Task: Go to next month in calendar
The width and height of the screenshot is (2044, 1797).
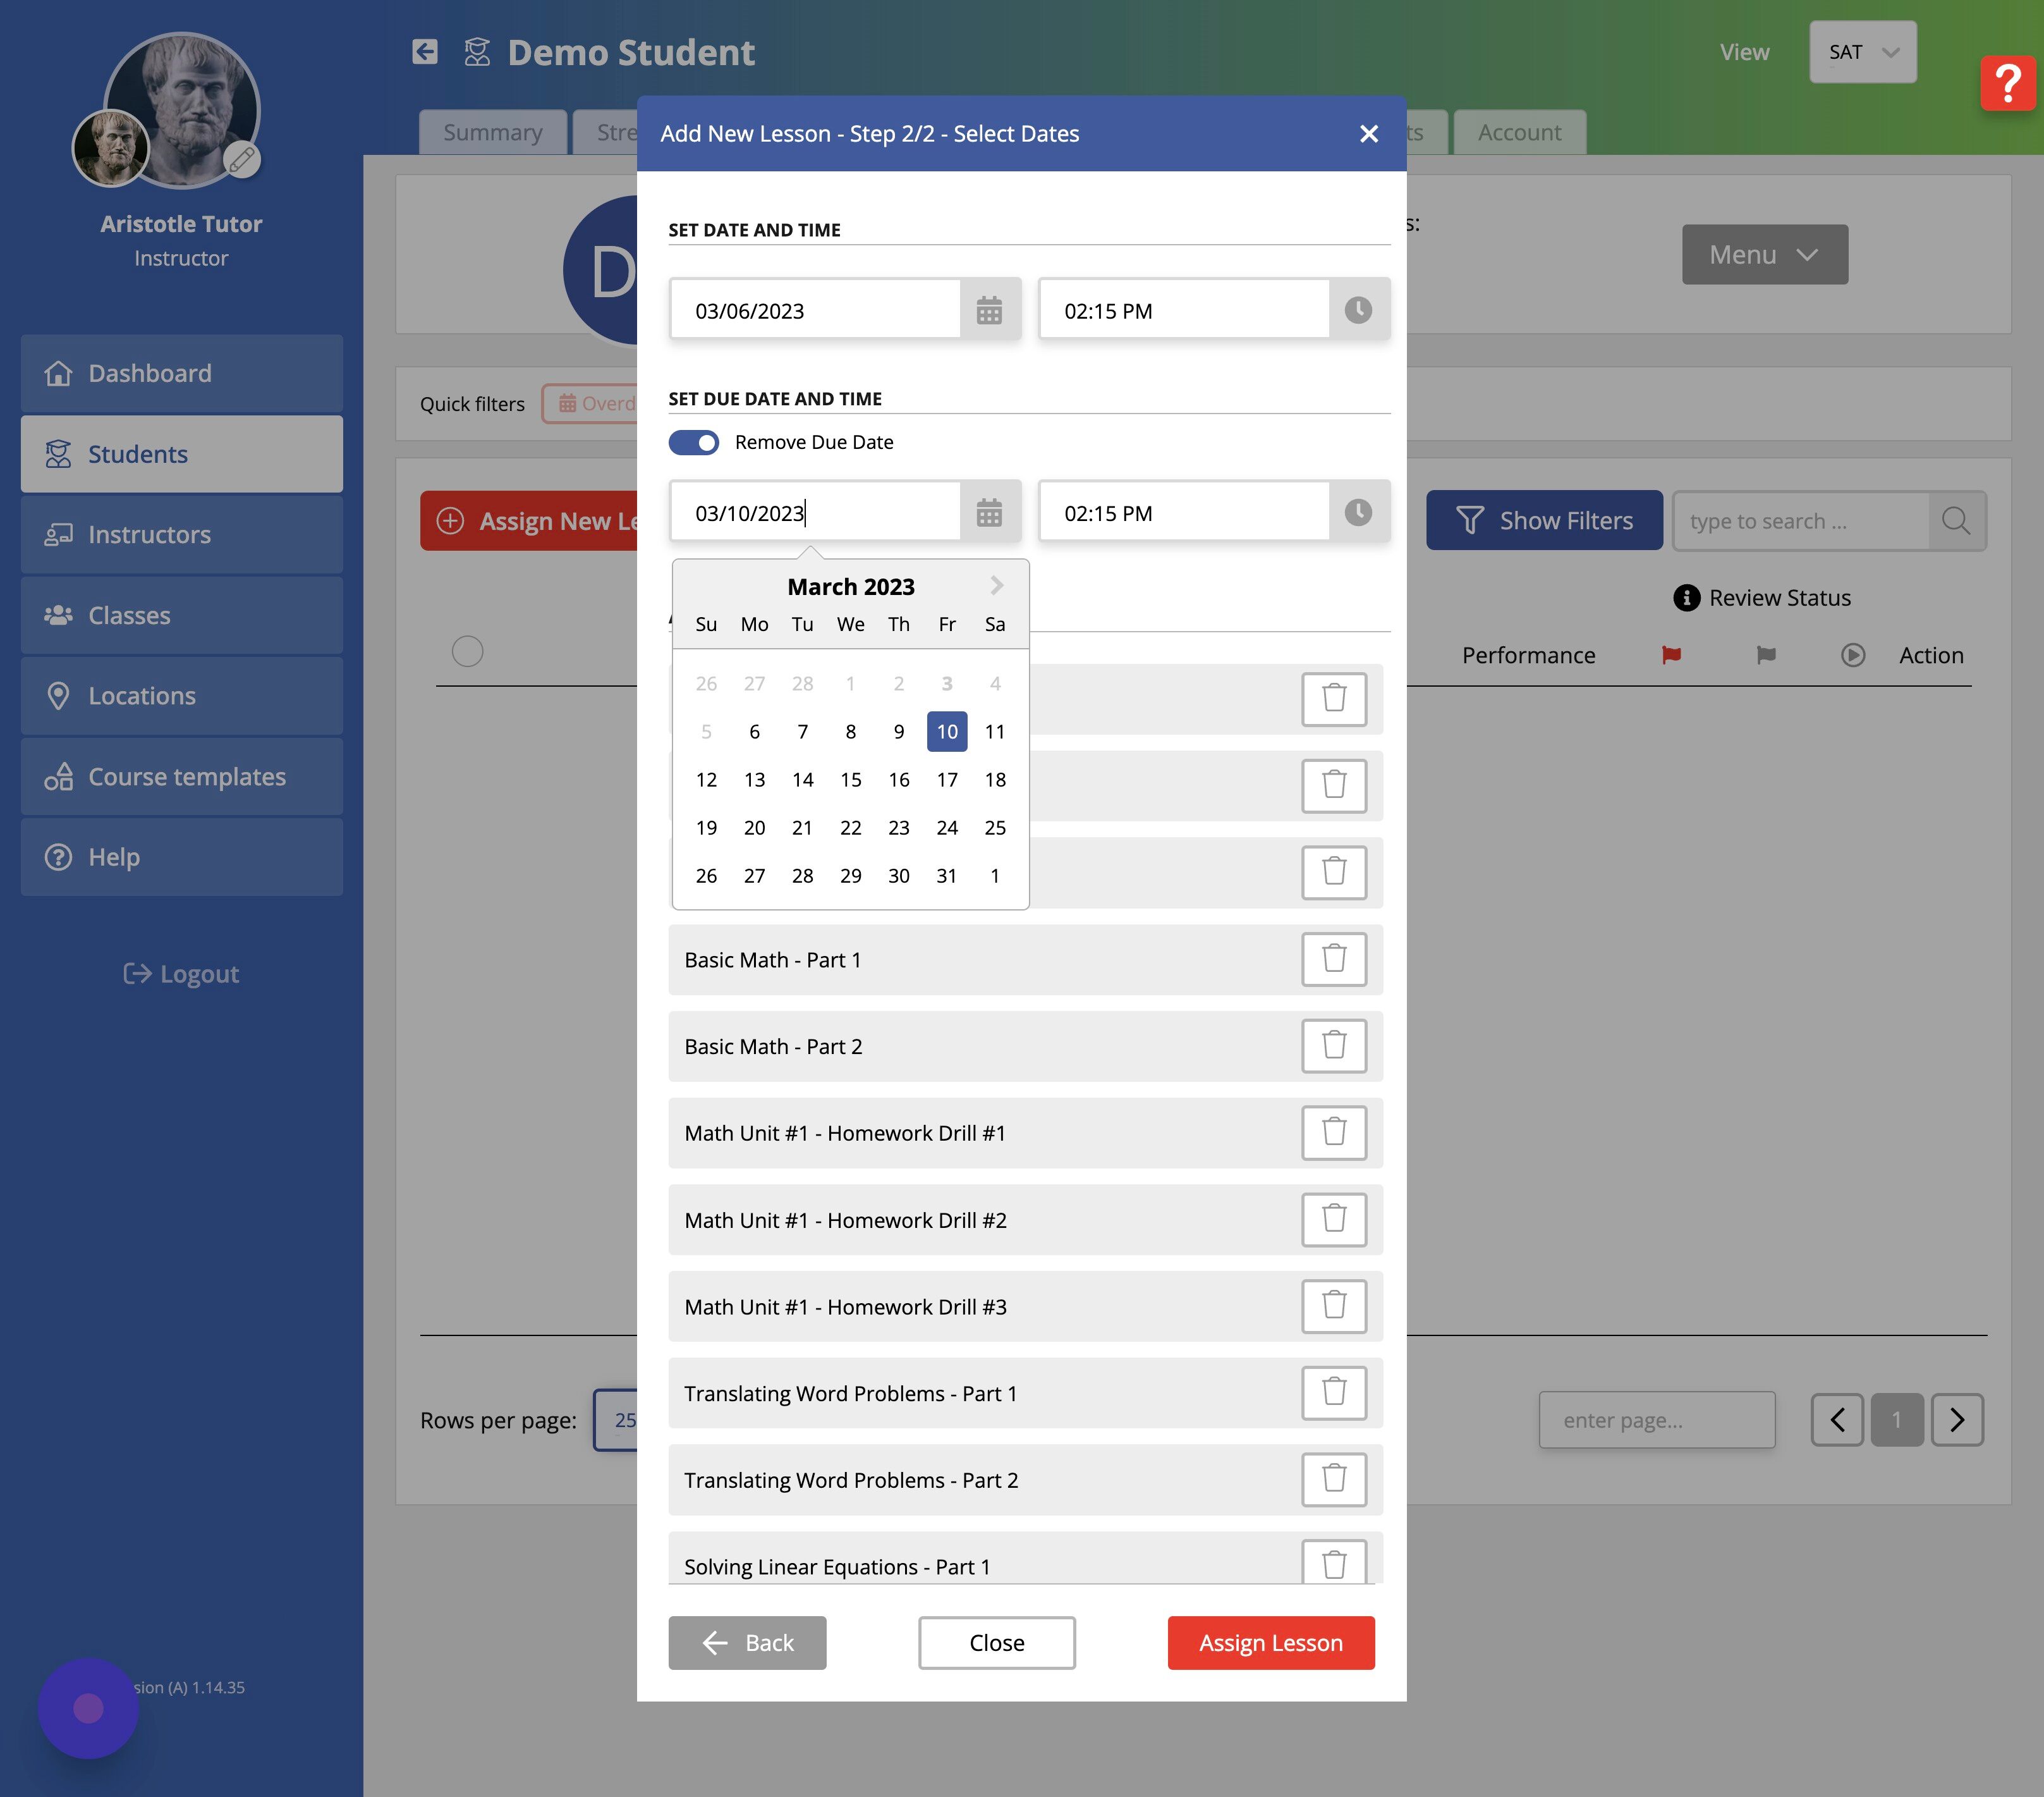Action: (996, 586)
